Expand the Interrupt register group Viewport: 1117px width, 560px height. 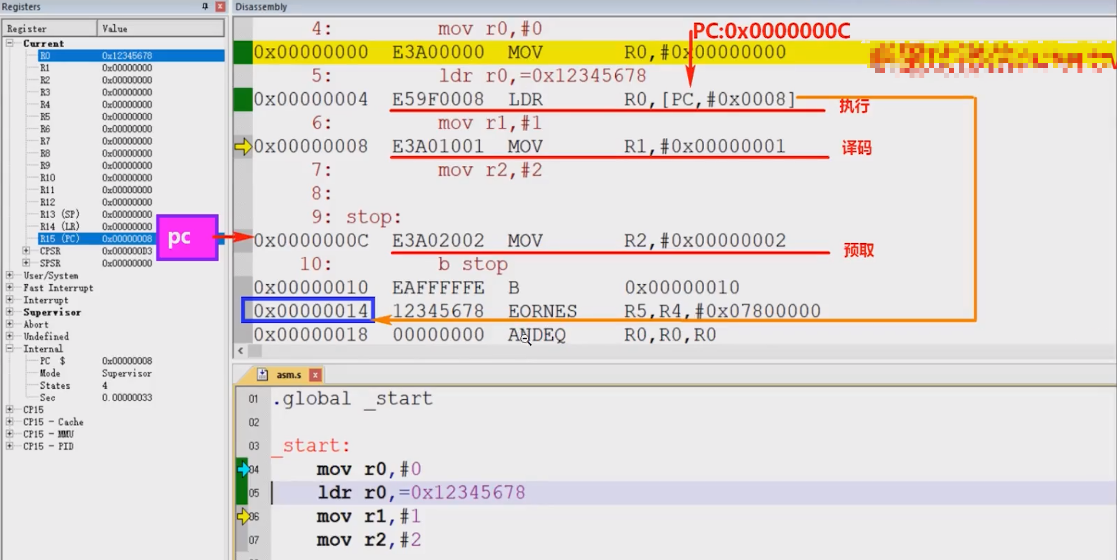(x=10, y=300)
